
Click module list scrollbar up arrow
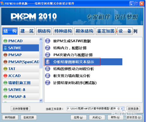point(41,39)
